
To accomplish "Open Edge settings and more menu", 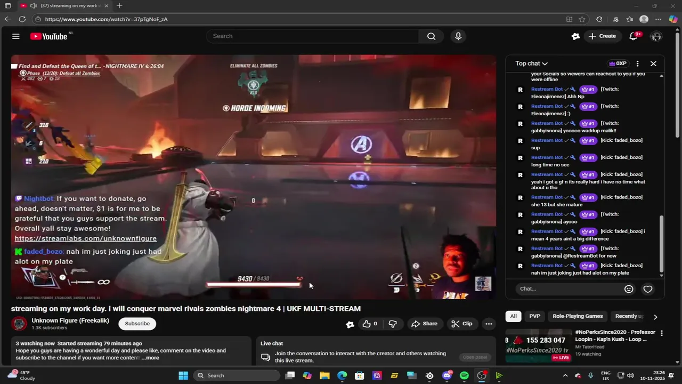I will (658, 19).
